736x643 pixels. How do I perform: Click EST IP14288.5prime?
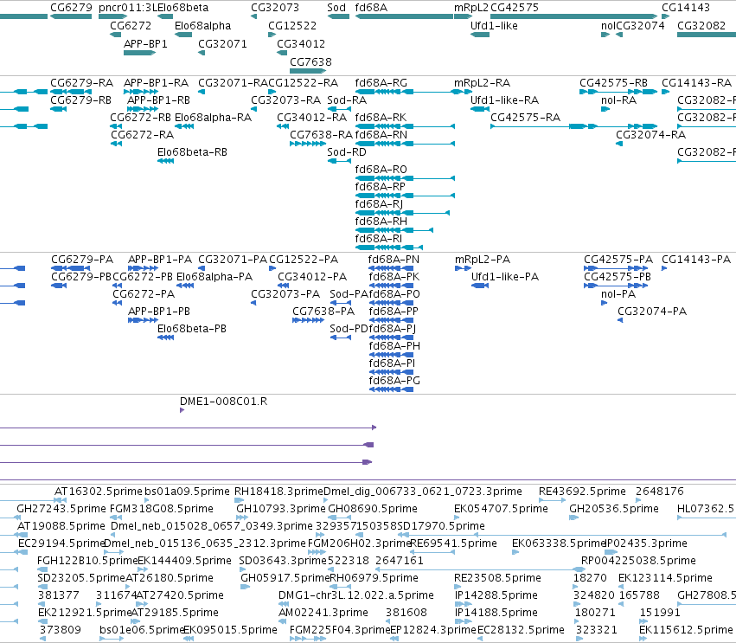coord(496,595)
